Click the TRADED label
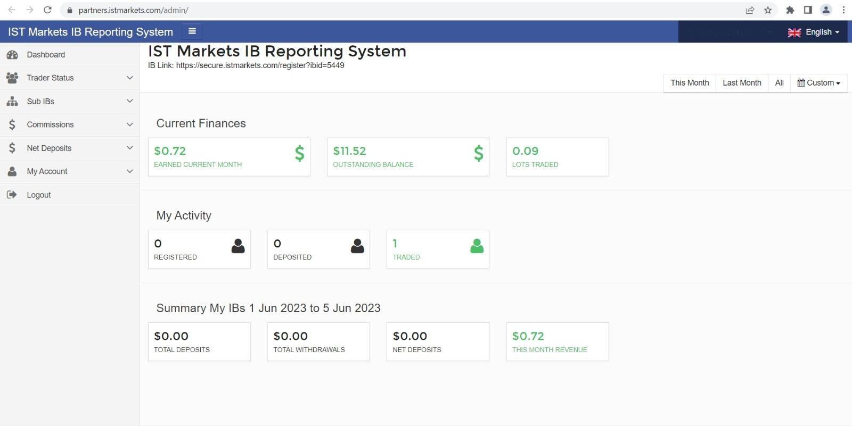The height and width of the screenshot is (426, 852). pos(406,257)
